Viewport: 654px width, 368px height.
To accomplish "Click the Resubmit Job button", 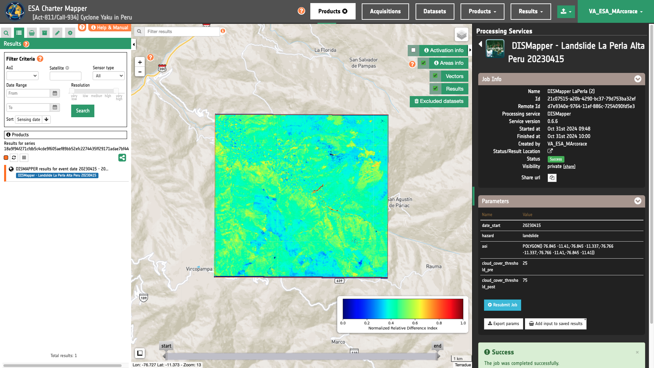I will pyautogui.click(x=502, y=305).
